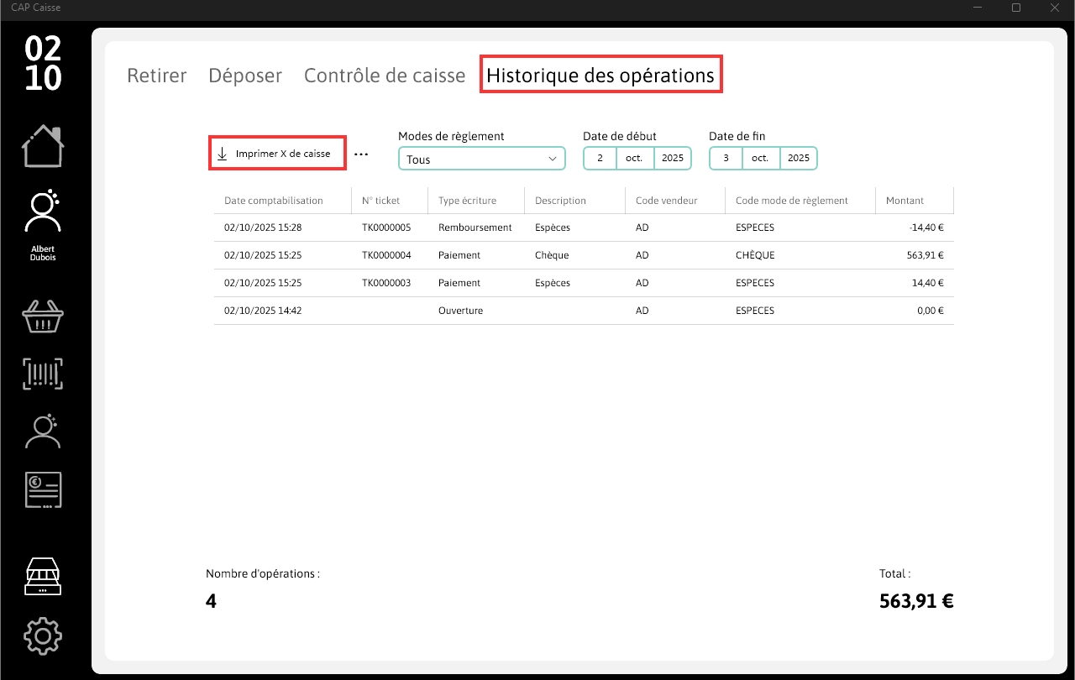Sort by Type écriture column header
Image resolution: width=1075 pixels, height=680 pixels.
coord(476,201)
